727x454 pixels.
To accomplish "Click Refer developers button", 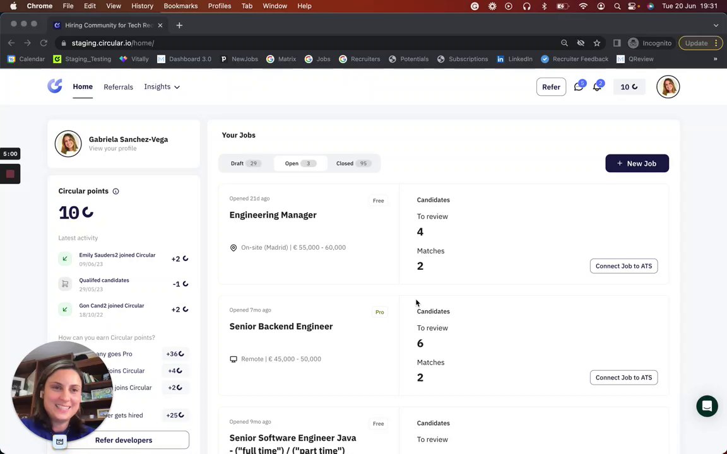I will 123,440.
